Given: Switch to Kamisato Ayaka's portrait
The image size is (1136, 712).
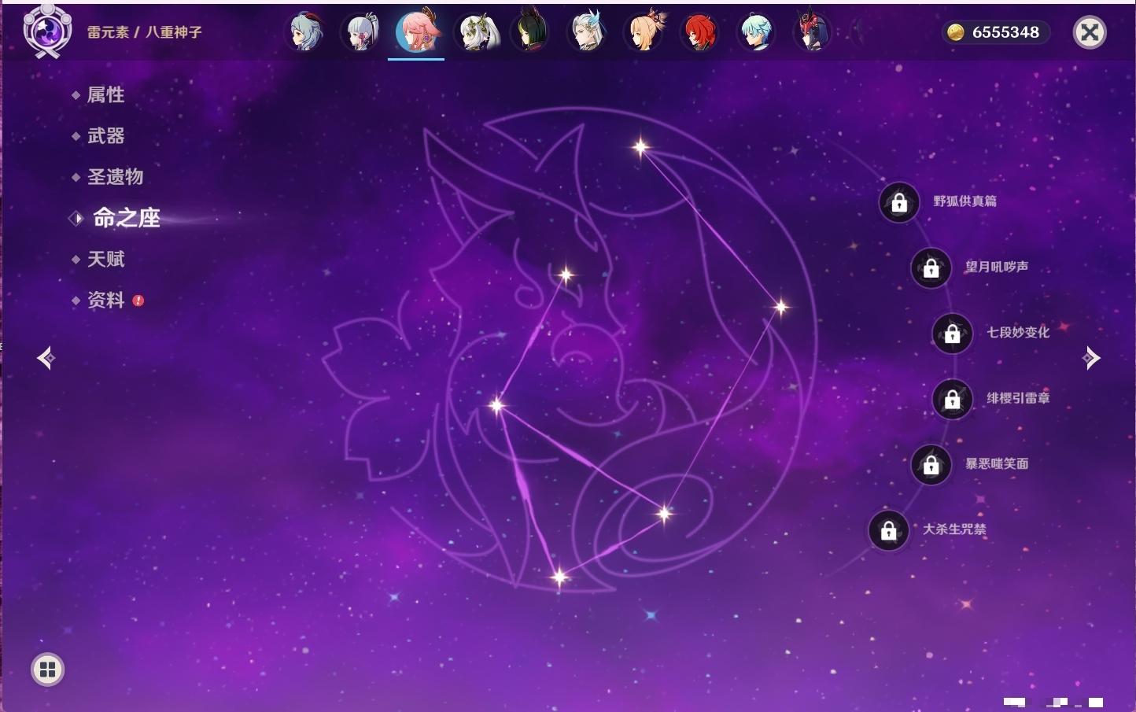Looking at the screenshot, I should (x=361, y=32).
